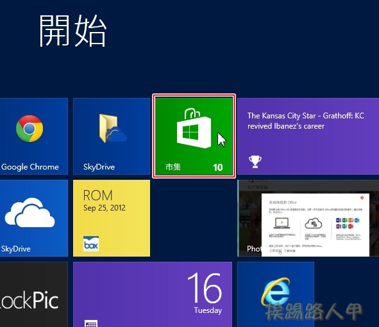The width and height of the screenshot is (379, 327).
Task: Click the 開始 Start screen heading
Action: pos(72,31)
